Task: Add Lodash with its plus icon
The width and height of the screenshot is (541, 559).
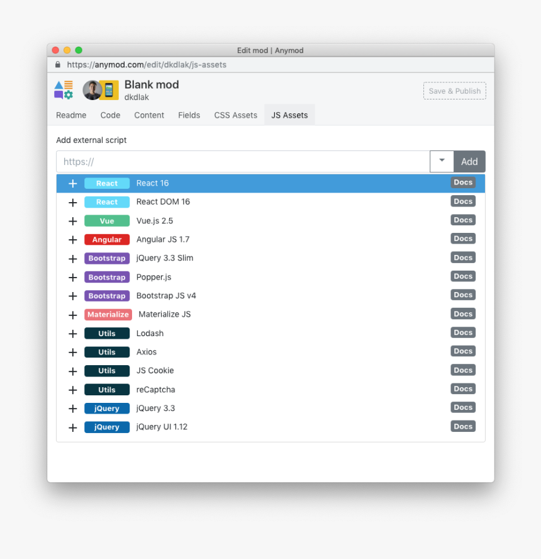Action: click(x=72, y=333)
